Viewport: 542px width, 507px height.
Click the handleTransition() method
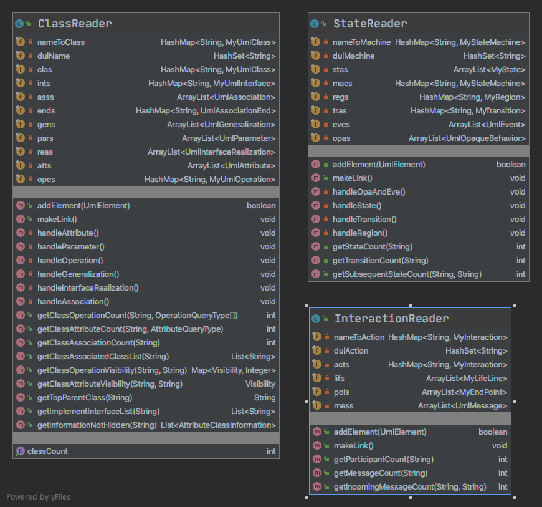364,219
